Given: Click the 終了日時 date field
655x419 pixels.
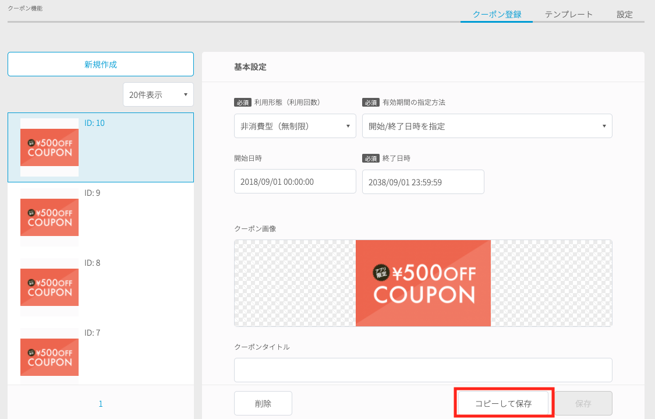Looking at the screenshot, I should (423, 182).
